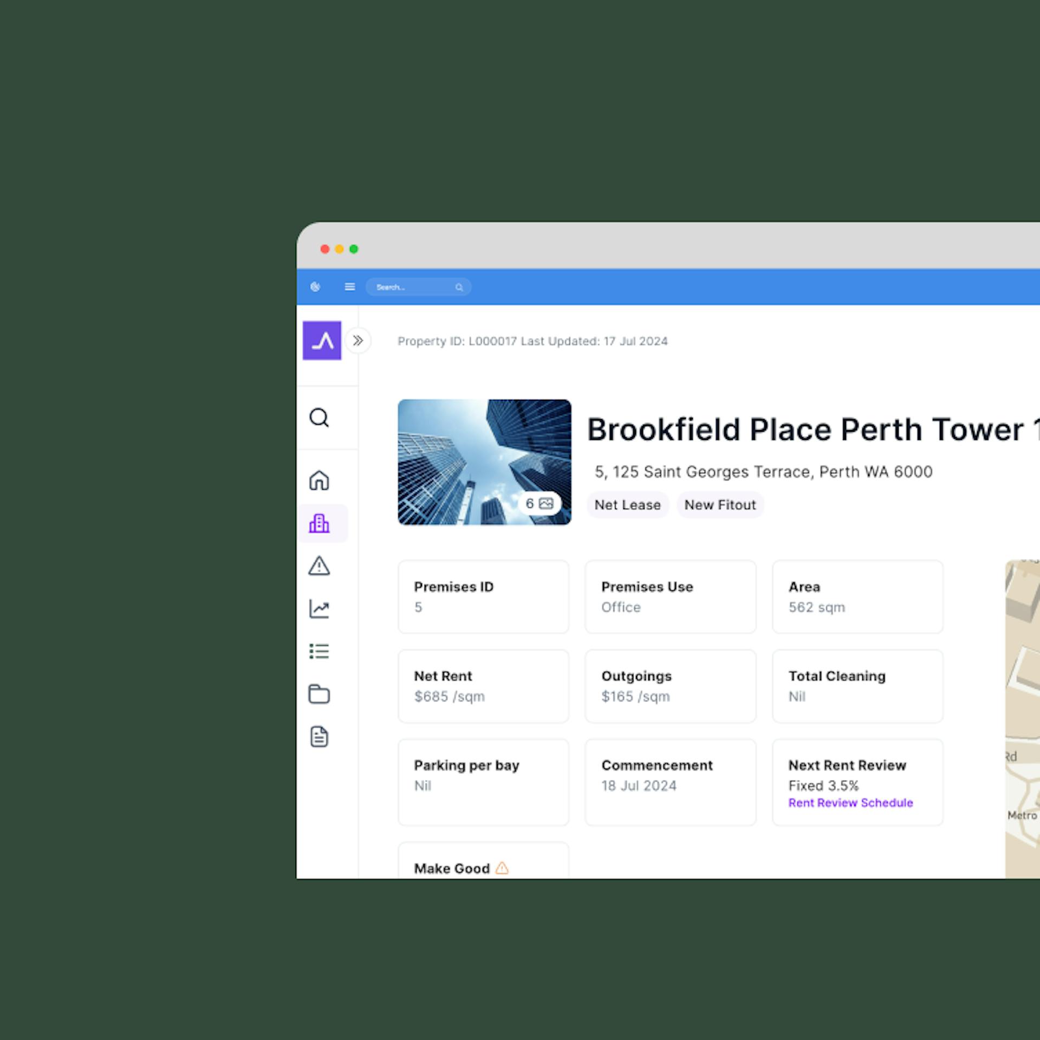
Task: Click the '$685 /sqm' Net Rent value
Action: pyautogui.click(x=449, y=697)
